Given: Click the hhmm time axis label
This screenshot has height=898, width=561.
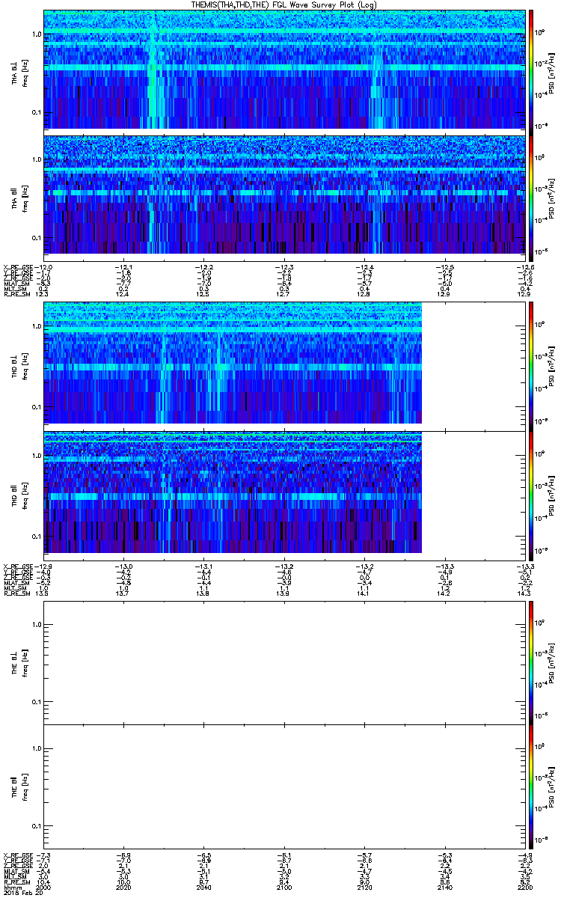Looking at the screenshot, I should (x=11, y=886).
